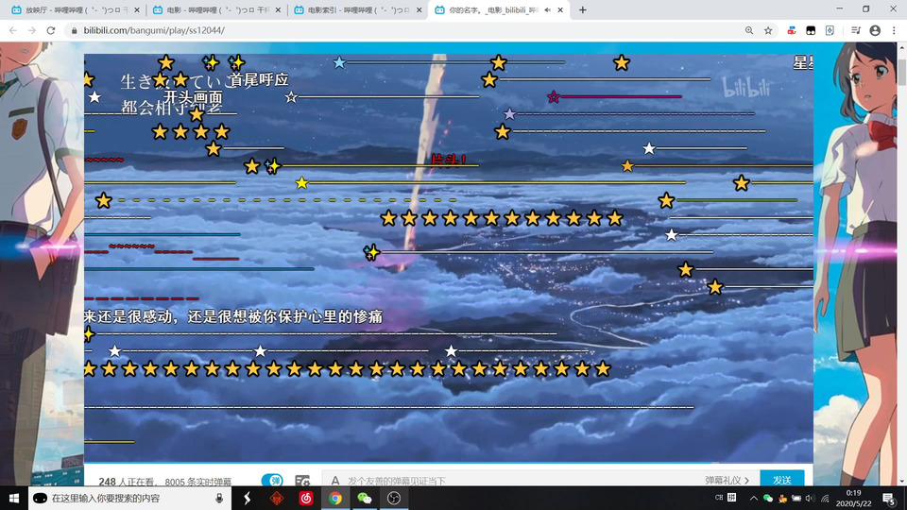The image size is (907, 510).
Task: Open Google Chrome from taskbar
Action: tap(335, 498)
